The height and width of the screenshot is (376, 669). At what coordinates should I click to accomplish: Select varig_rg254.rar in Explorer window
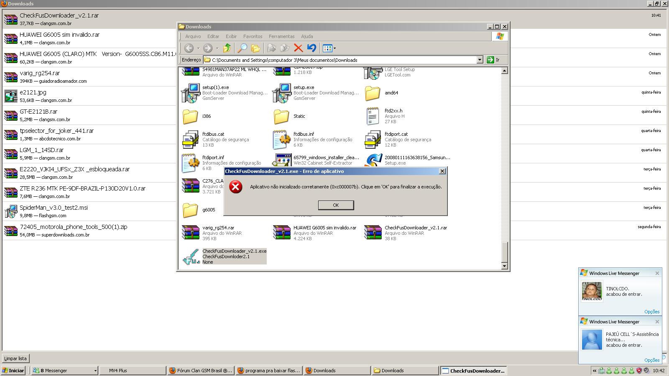click(x=191, y=233)
